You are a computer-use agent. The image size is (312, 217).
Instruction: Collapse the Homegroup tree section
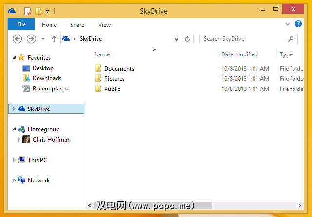tap(14, 129)
